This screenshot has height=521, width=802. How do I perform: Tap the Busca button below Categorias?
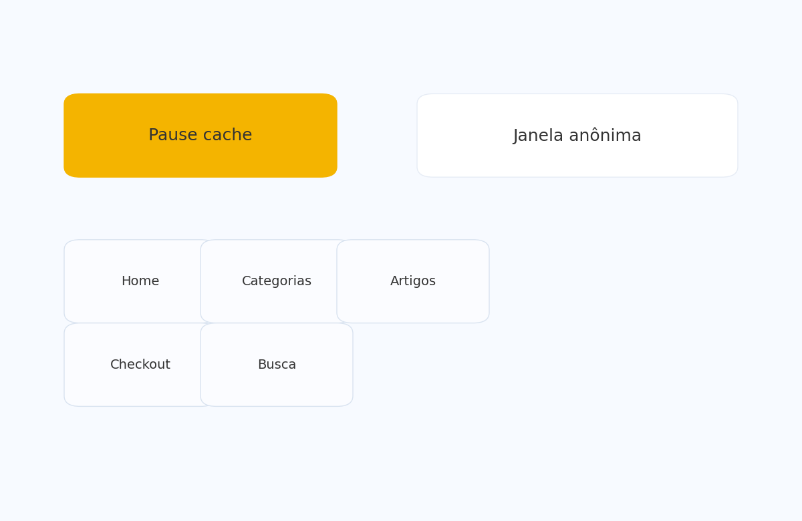coord(277,365)
